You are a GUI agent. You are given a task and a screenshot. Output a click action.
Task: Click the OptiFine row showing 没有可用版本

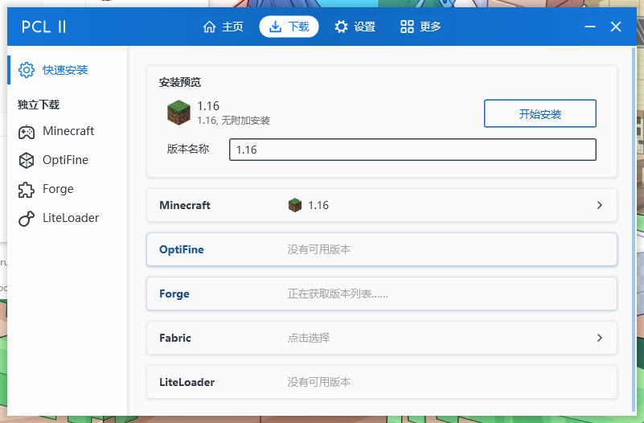pyautogui.click(x=382, y=249)
